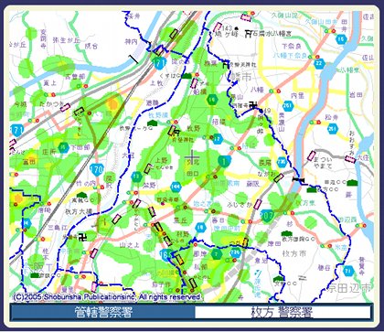Image resolution: width=384 pixels, height=332 pixels.
Task: Click the 春日 place label
Action: (219, 220)
